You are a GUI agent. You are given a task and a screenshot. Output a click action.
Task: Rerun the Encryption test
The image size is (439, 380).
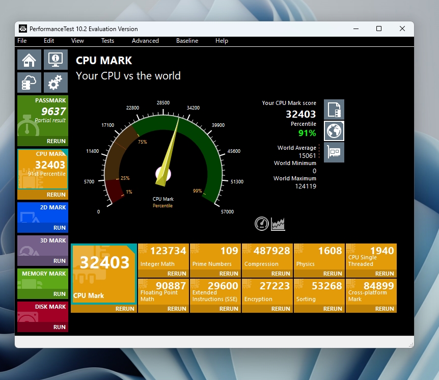click(267, 309)
